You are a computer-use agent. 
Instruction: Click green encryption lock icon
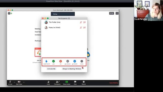11,13
